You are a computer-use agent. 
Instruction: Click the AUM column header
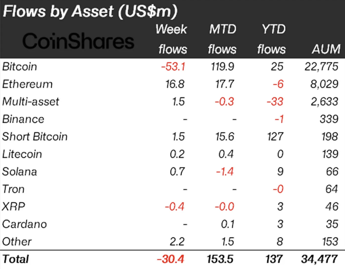[326, 49]
